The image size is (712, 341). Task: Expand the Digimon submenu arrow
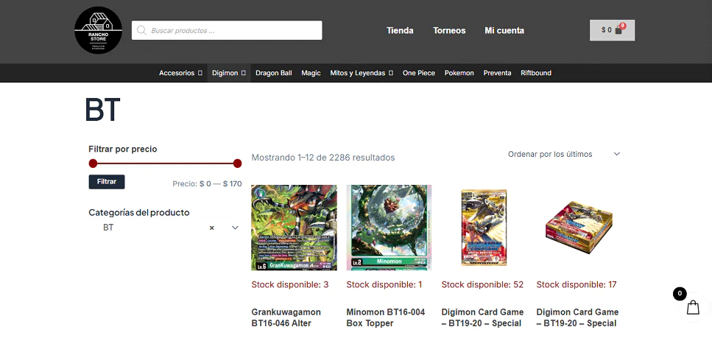(x=244, y=73)
